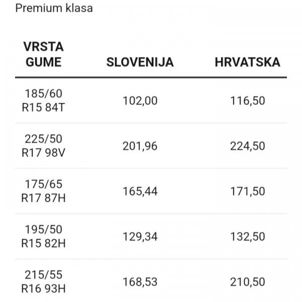
Task: Select tire size 185/60 R15 84T
Action: click(x=43, y=101)
